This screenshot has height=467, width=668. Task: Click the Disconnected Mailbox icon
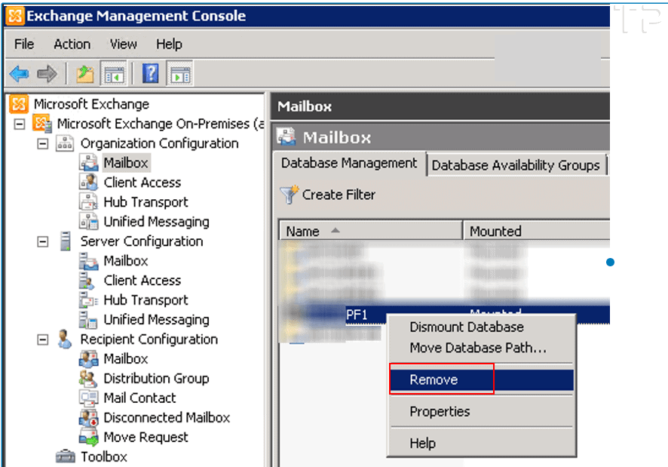89,417
